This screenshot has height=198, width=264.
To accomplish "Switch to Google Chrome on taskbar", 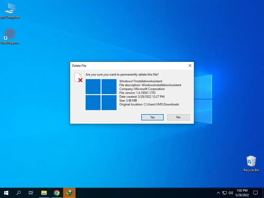I will tap(57, 193).
